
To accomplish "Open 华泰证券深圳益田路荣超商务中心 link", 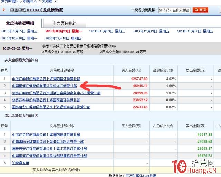I will (x=56, y=93).
